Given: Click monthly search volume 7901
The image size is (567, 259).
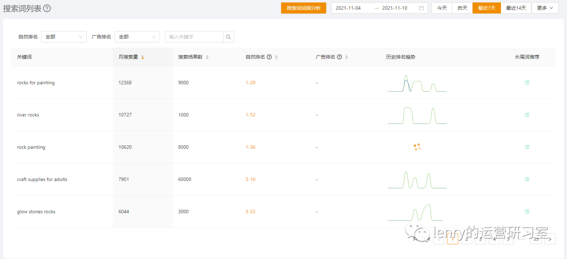Looking at the screenshot, I should pos(124,179).
